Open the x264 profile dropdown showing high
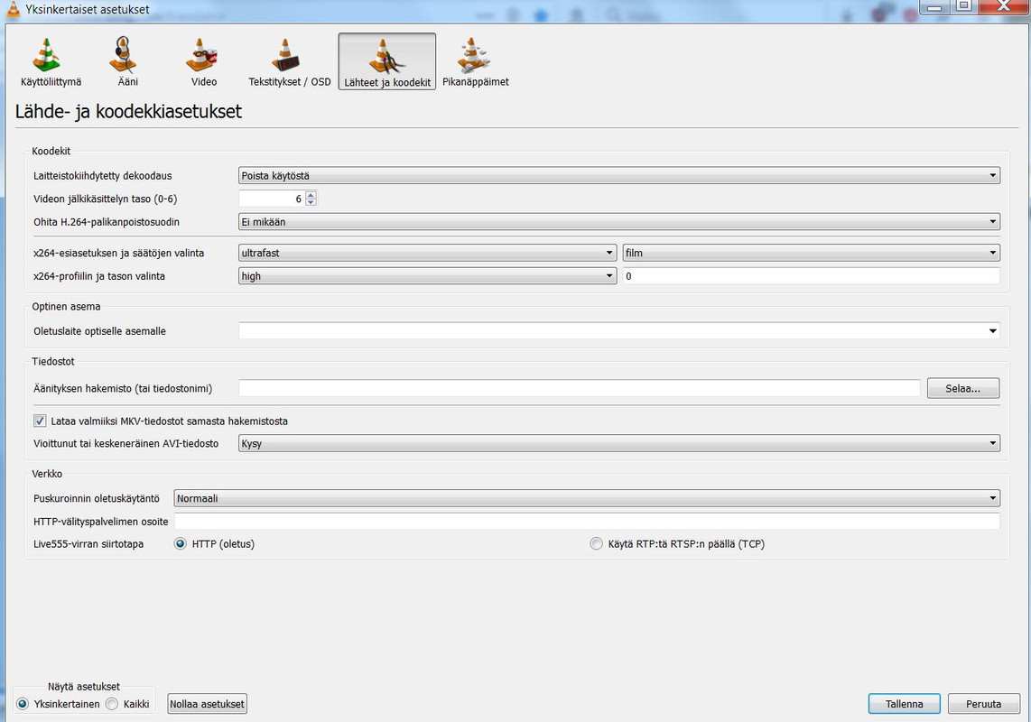The height and width of the screenshot is (722, 1031). 427,276
